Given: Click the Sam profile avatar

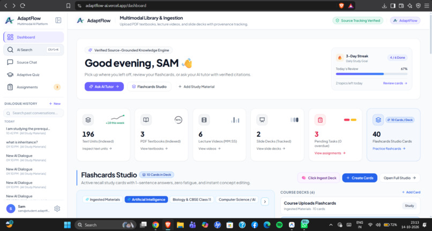Looking at the screenshot, I should coord(11,209).
